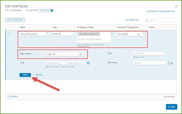Click the Cancel link
Image resolution: width=182 pixels, height=114 pixels.
39,75
